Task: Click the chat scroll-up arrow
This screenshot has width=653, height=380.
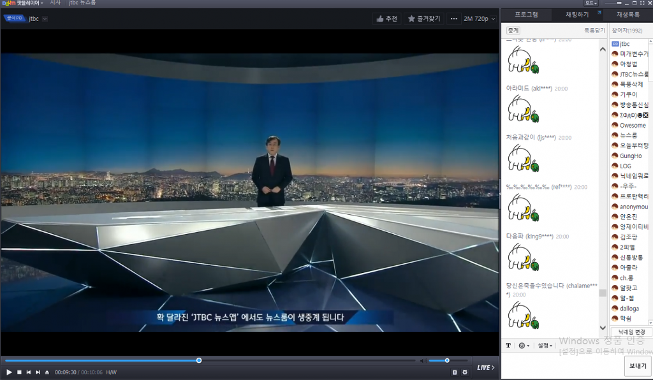Action: [603, 49]
